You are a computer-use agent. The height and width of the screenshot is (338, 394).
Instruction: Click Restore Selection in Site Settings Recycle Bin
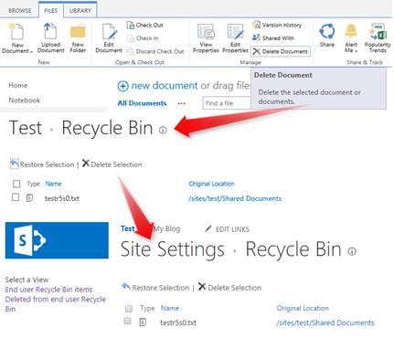155,288
